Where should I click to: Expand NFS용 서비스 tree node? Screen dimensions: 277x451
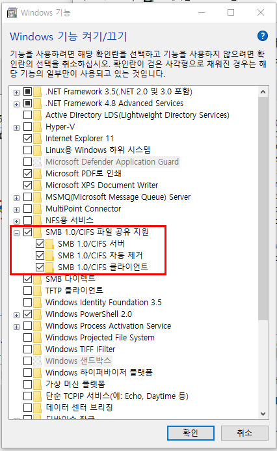17,221
